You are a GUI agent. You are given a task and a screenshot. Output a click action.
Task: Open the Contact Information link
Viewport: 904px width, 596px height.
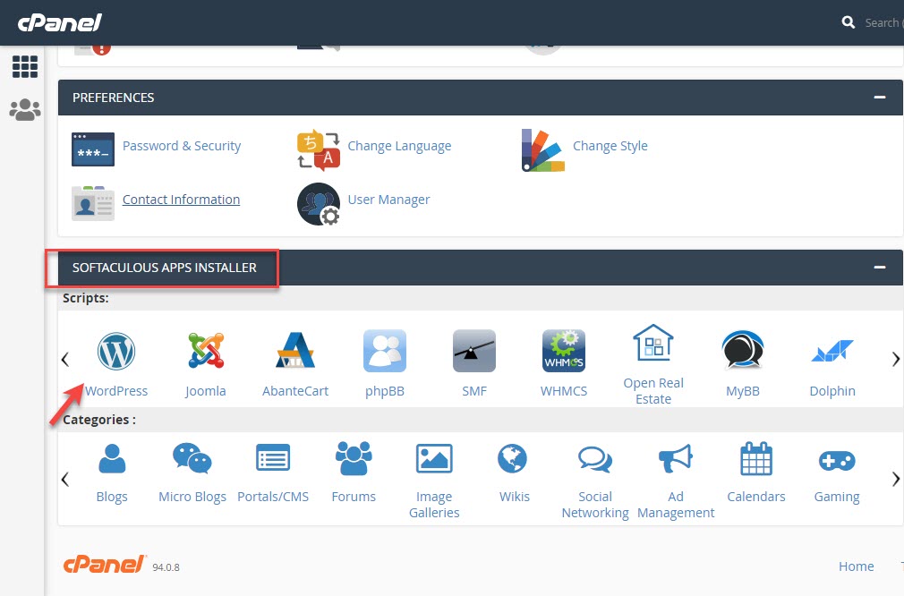pyautogui.click(x=181, y=200)
